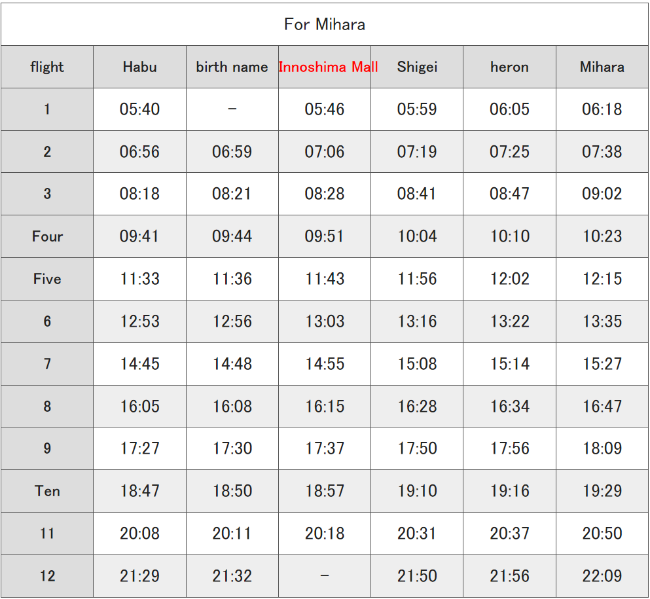650x599 pixels.
Task: Click the 21:32 birth name cell
Action: [232, 576]
